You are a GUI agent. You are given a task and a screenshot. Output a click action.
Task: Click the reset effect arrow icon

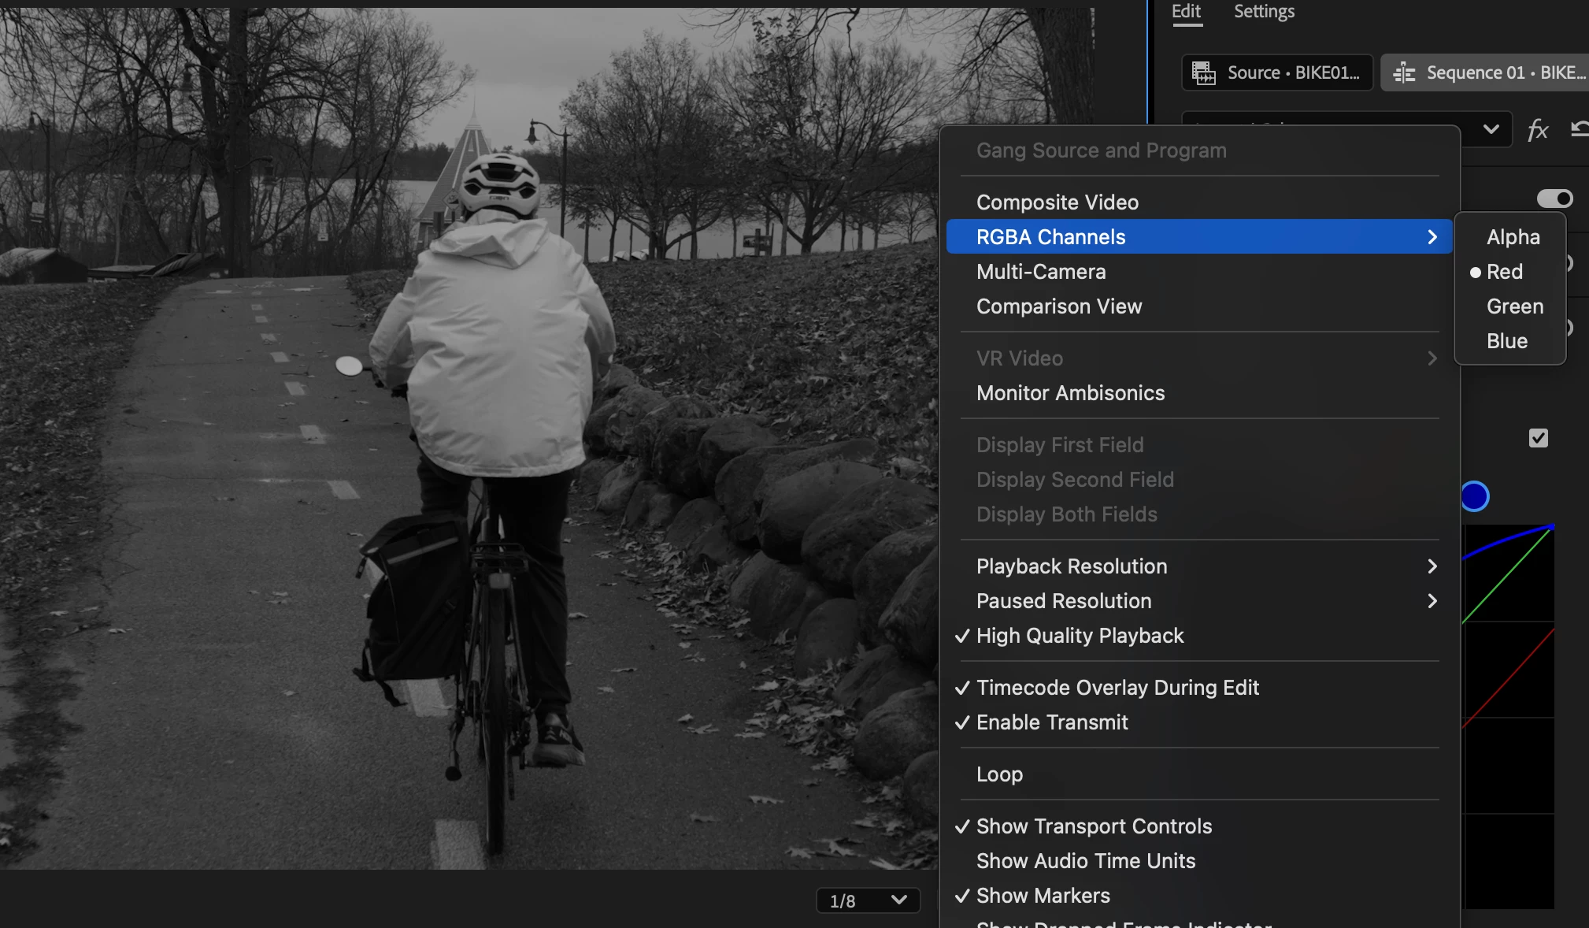point(1579,128)
